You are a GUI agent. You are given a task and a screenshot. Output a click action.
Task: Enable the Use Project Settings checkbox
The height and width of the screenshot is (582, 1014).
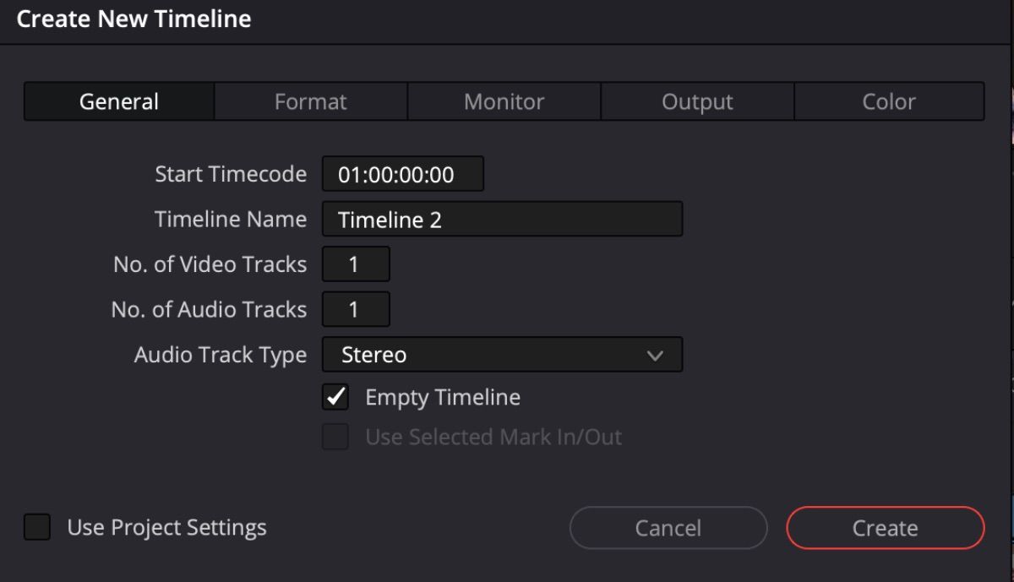[x=37, y=528]
